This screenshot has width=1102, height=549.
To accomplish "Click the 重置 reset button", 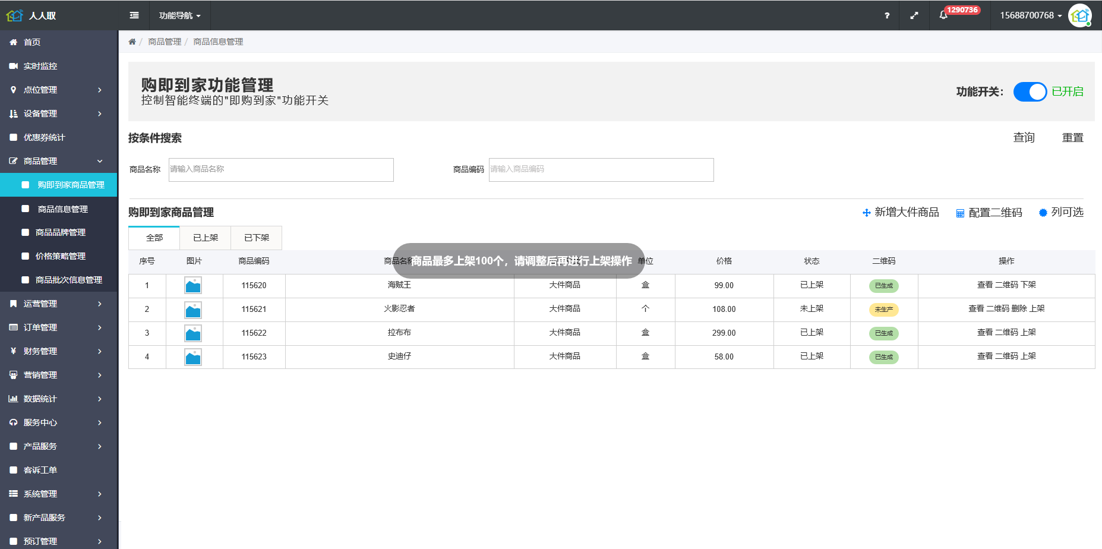I will click(x=1072, y=138).
